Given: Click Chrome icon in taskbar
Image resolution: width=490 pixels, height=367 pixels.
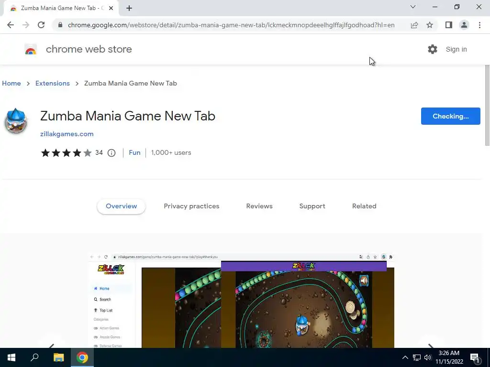Looking at the screenshot, I should [82, 357].
